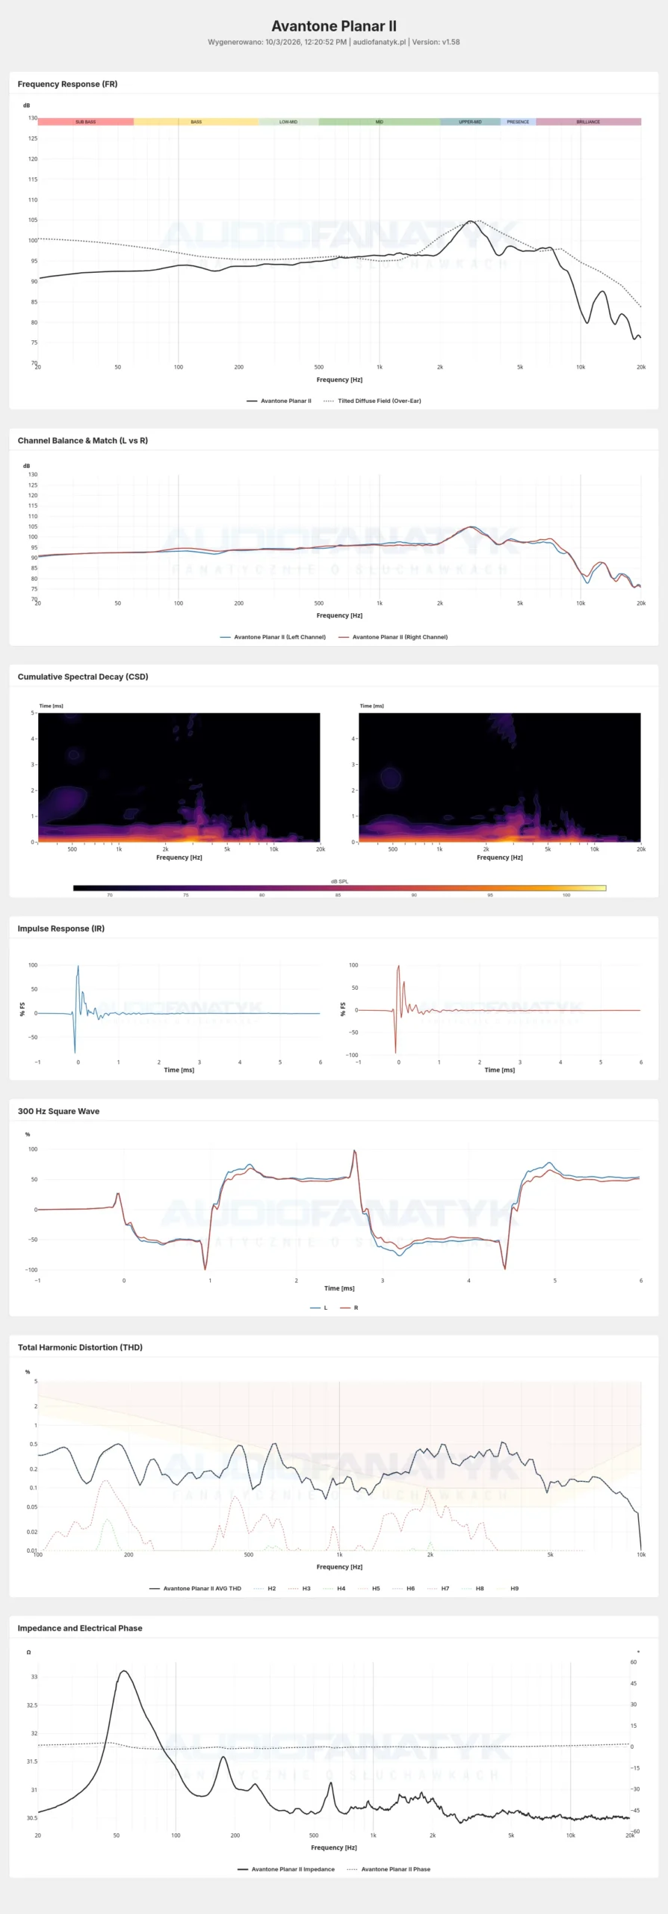Select the LOW-MID frequency band label
Viewport: 668px width, 1914px height.
click(x=288, y=122)
